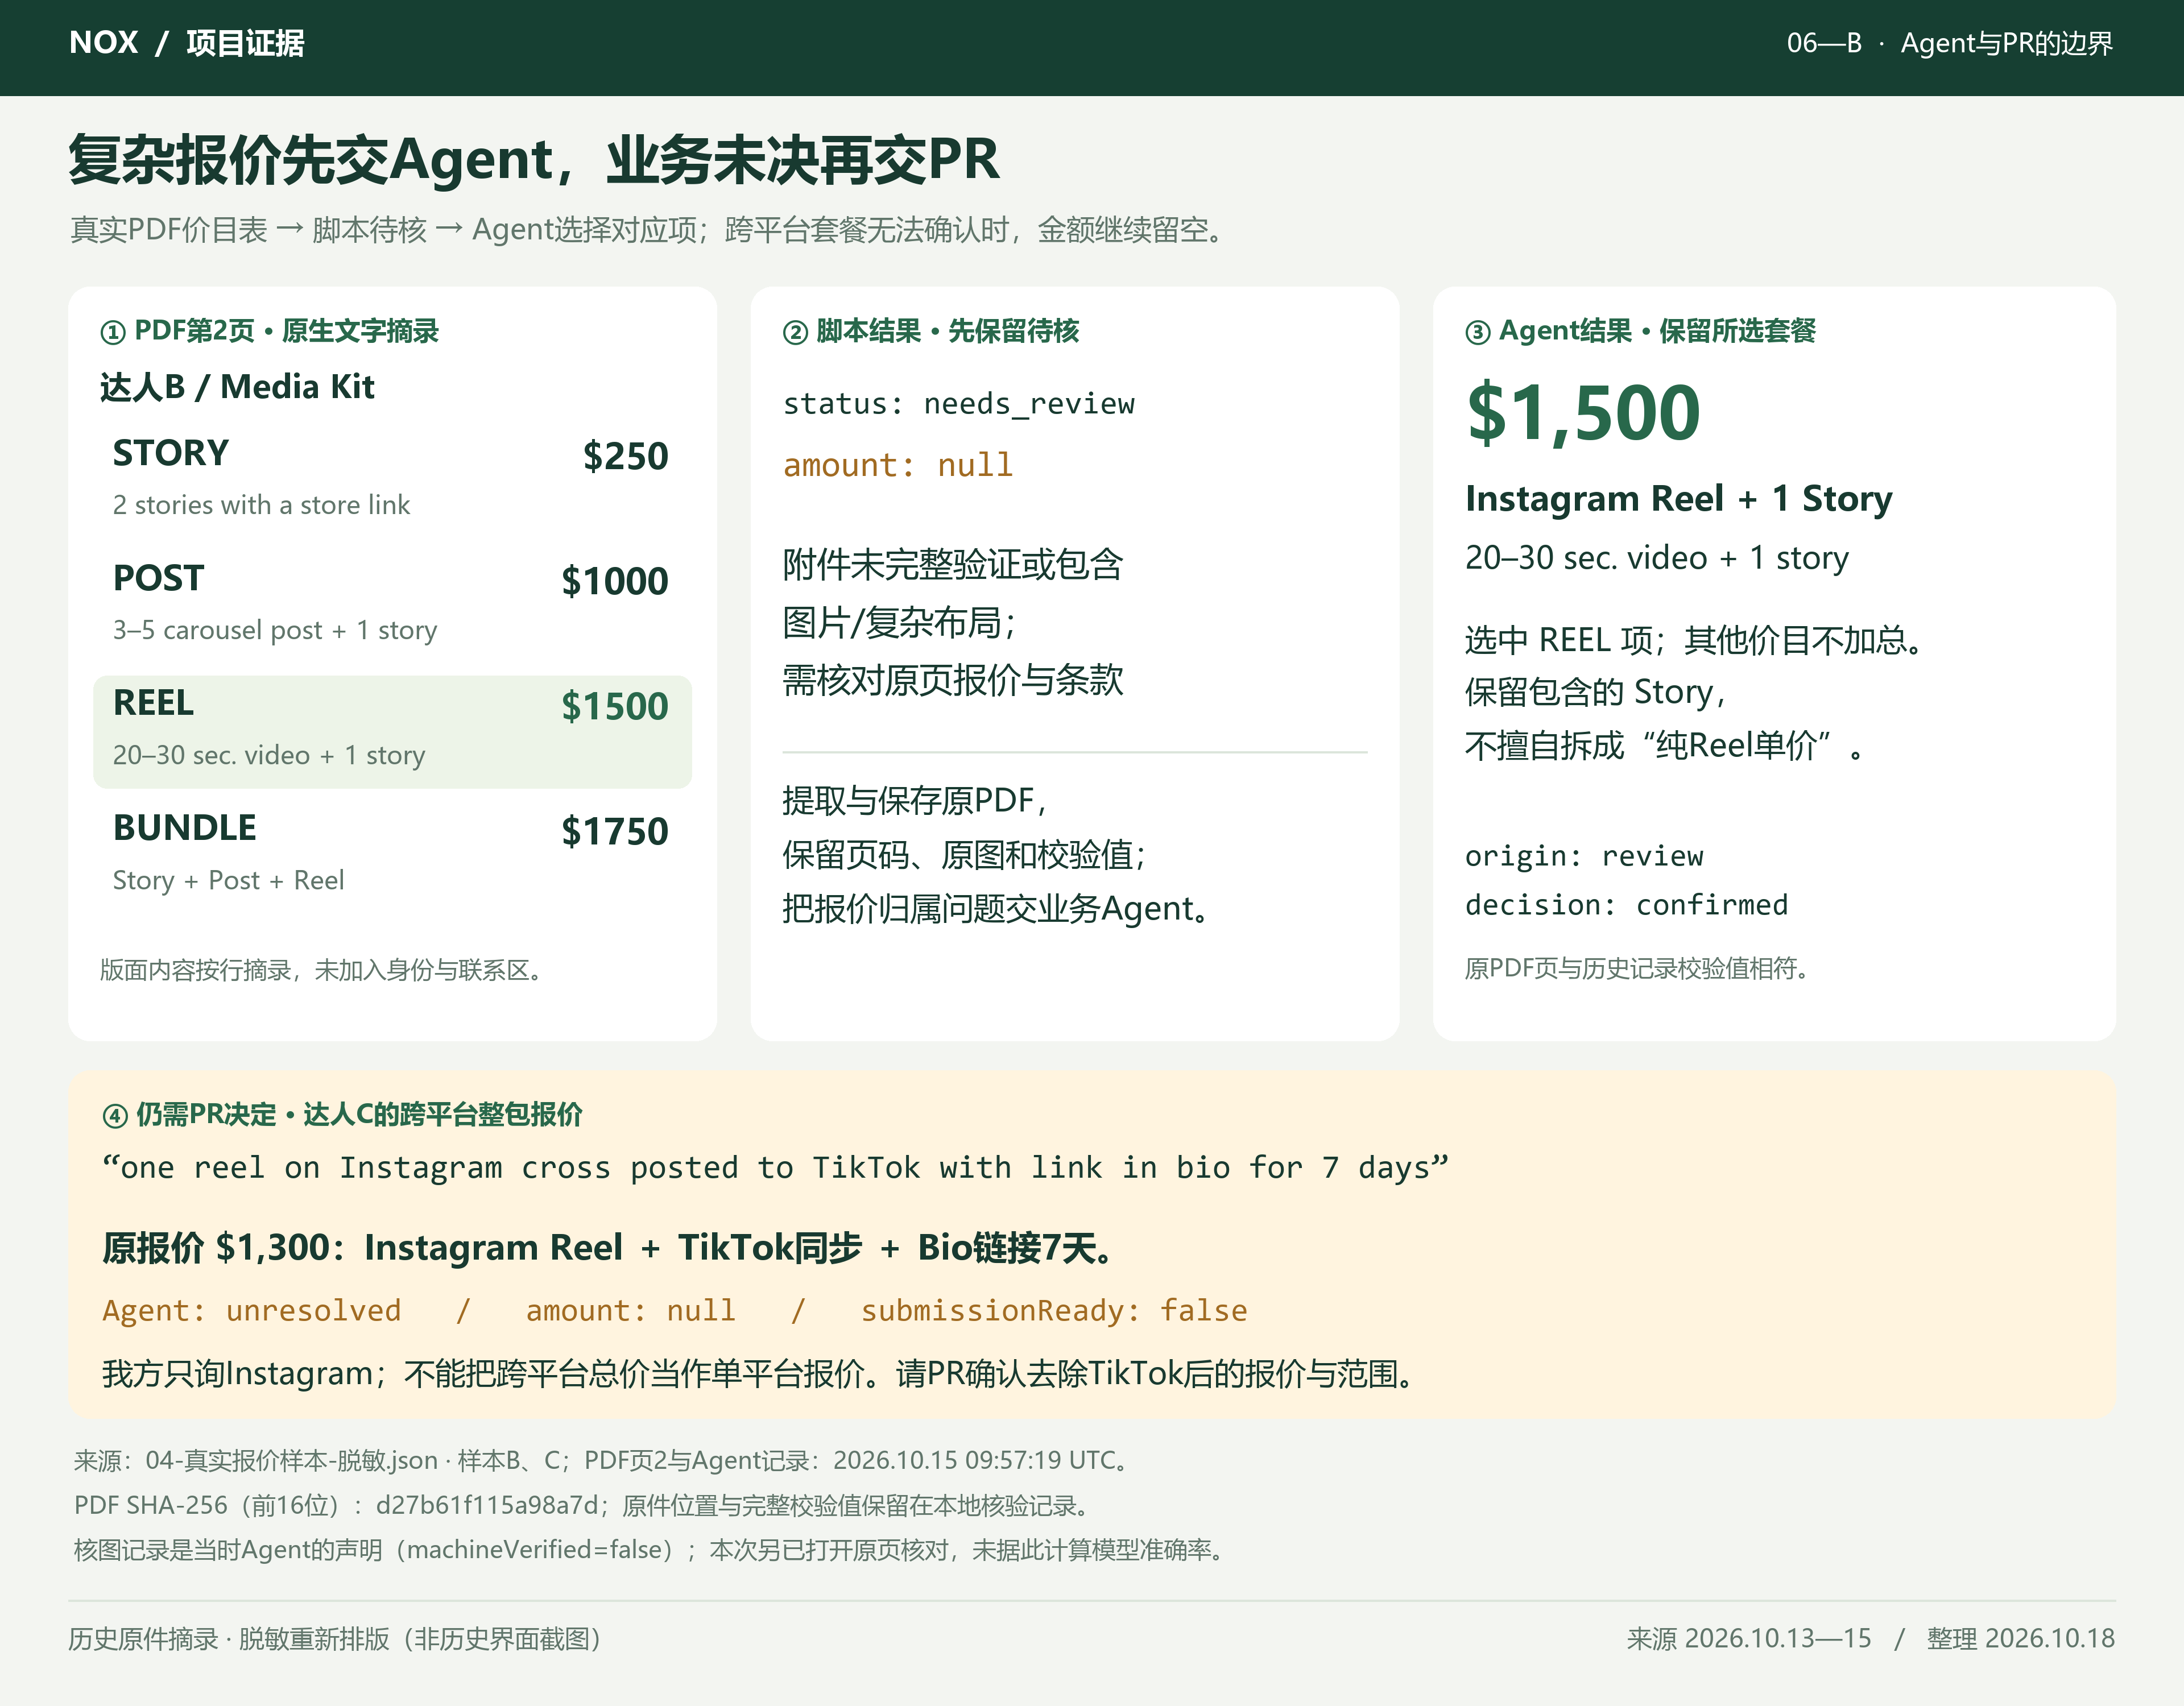
Task: Click the '达人B / Media Kit' heading
Action: (237, 386)
